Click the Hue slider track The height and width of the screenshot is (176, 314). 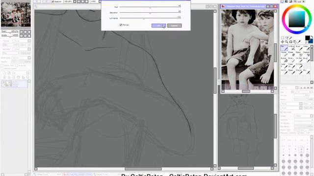(150, 7)
